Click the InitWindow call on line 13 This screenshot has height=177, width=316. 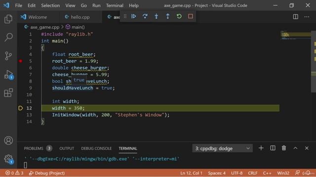point(111,115)
